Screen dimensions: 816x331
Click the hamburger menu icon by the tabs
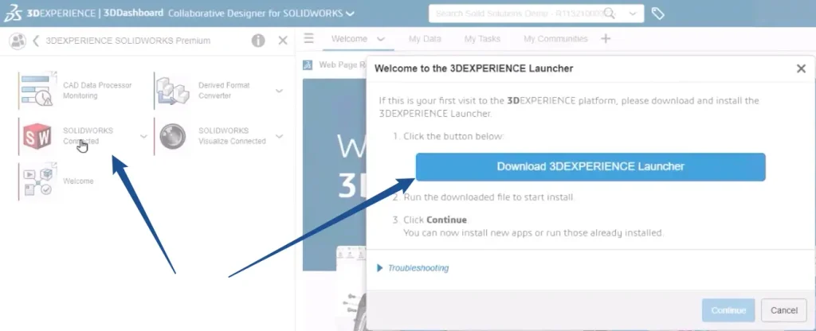coord(309,38)
